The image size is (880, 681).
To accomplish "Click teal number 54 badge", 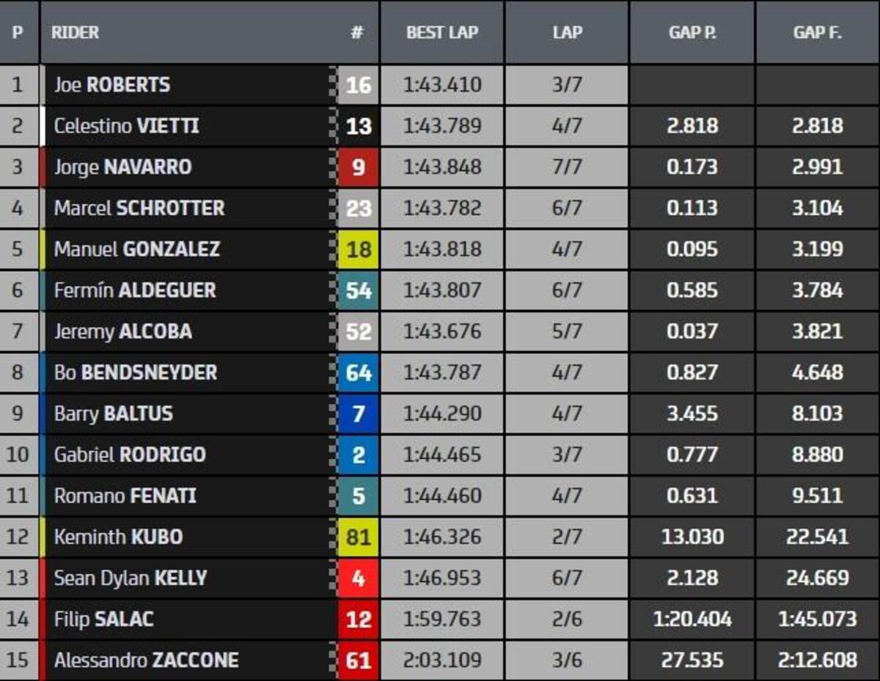I will 359,291.
